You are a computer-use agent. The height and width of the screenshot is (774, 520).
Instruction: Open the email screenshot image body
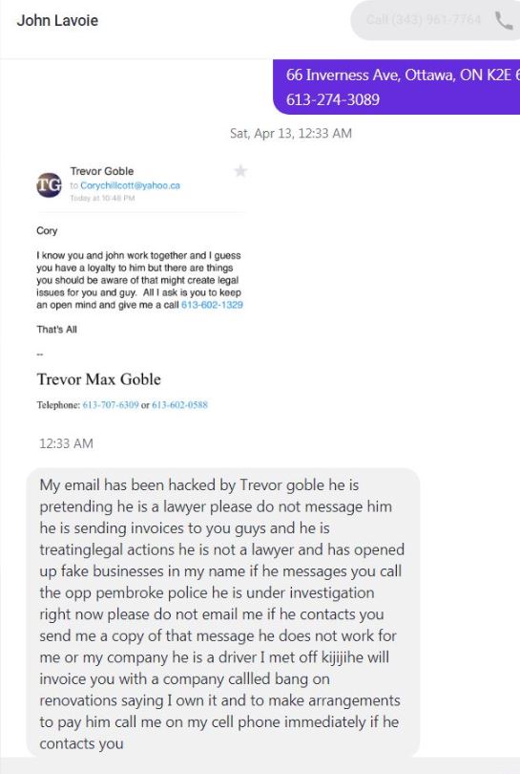pyautogui.click(x=139, y=286)
